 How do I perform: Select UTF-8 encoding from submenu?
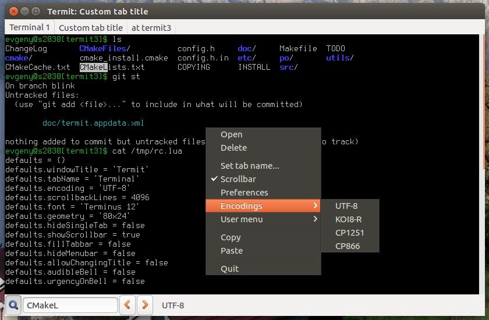click(346, 206)
